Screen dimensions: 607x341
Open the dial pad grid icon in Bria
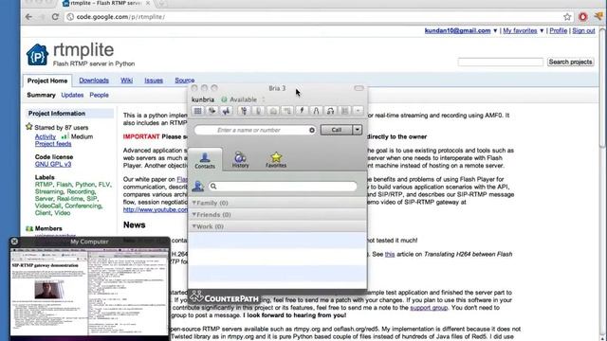[198, 111]
